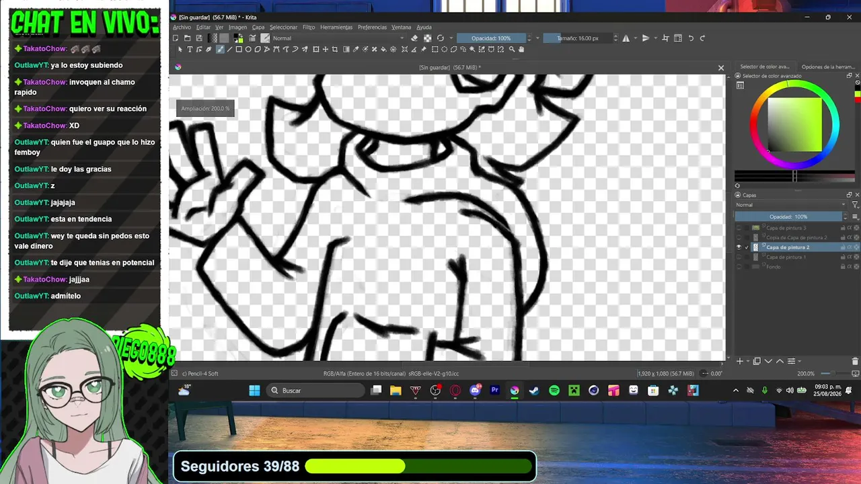The width and height of the screenshot is (861, 484).
Task: Select the Copia de Capa de pintura 2 layer
Action: point(797,237)
